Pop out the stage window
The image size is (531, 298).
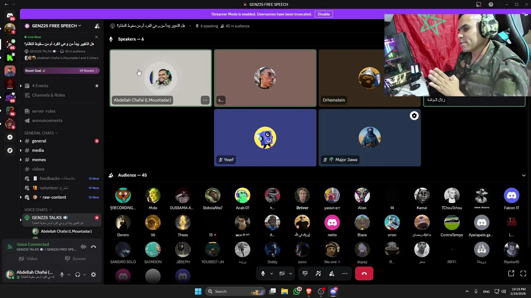click(x=511, y=274)
